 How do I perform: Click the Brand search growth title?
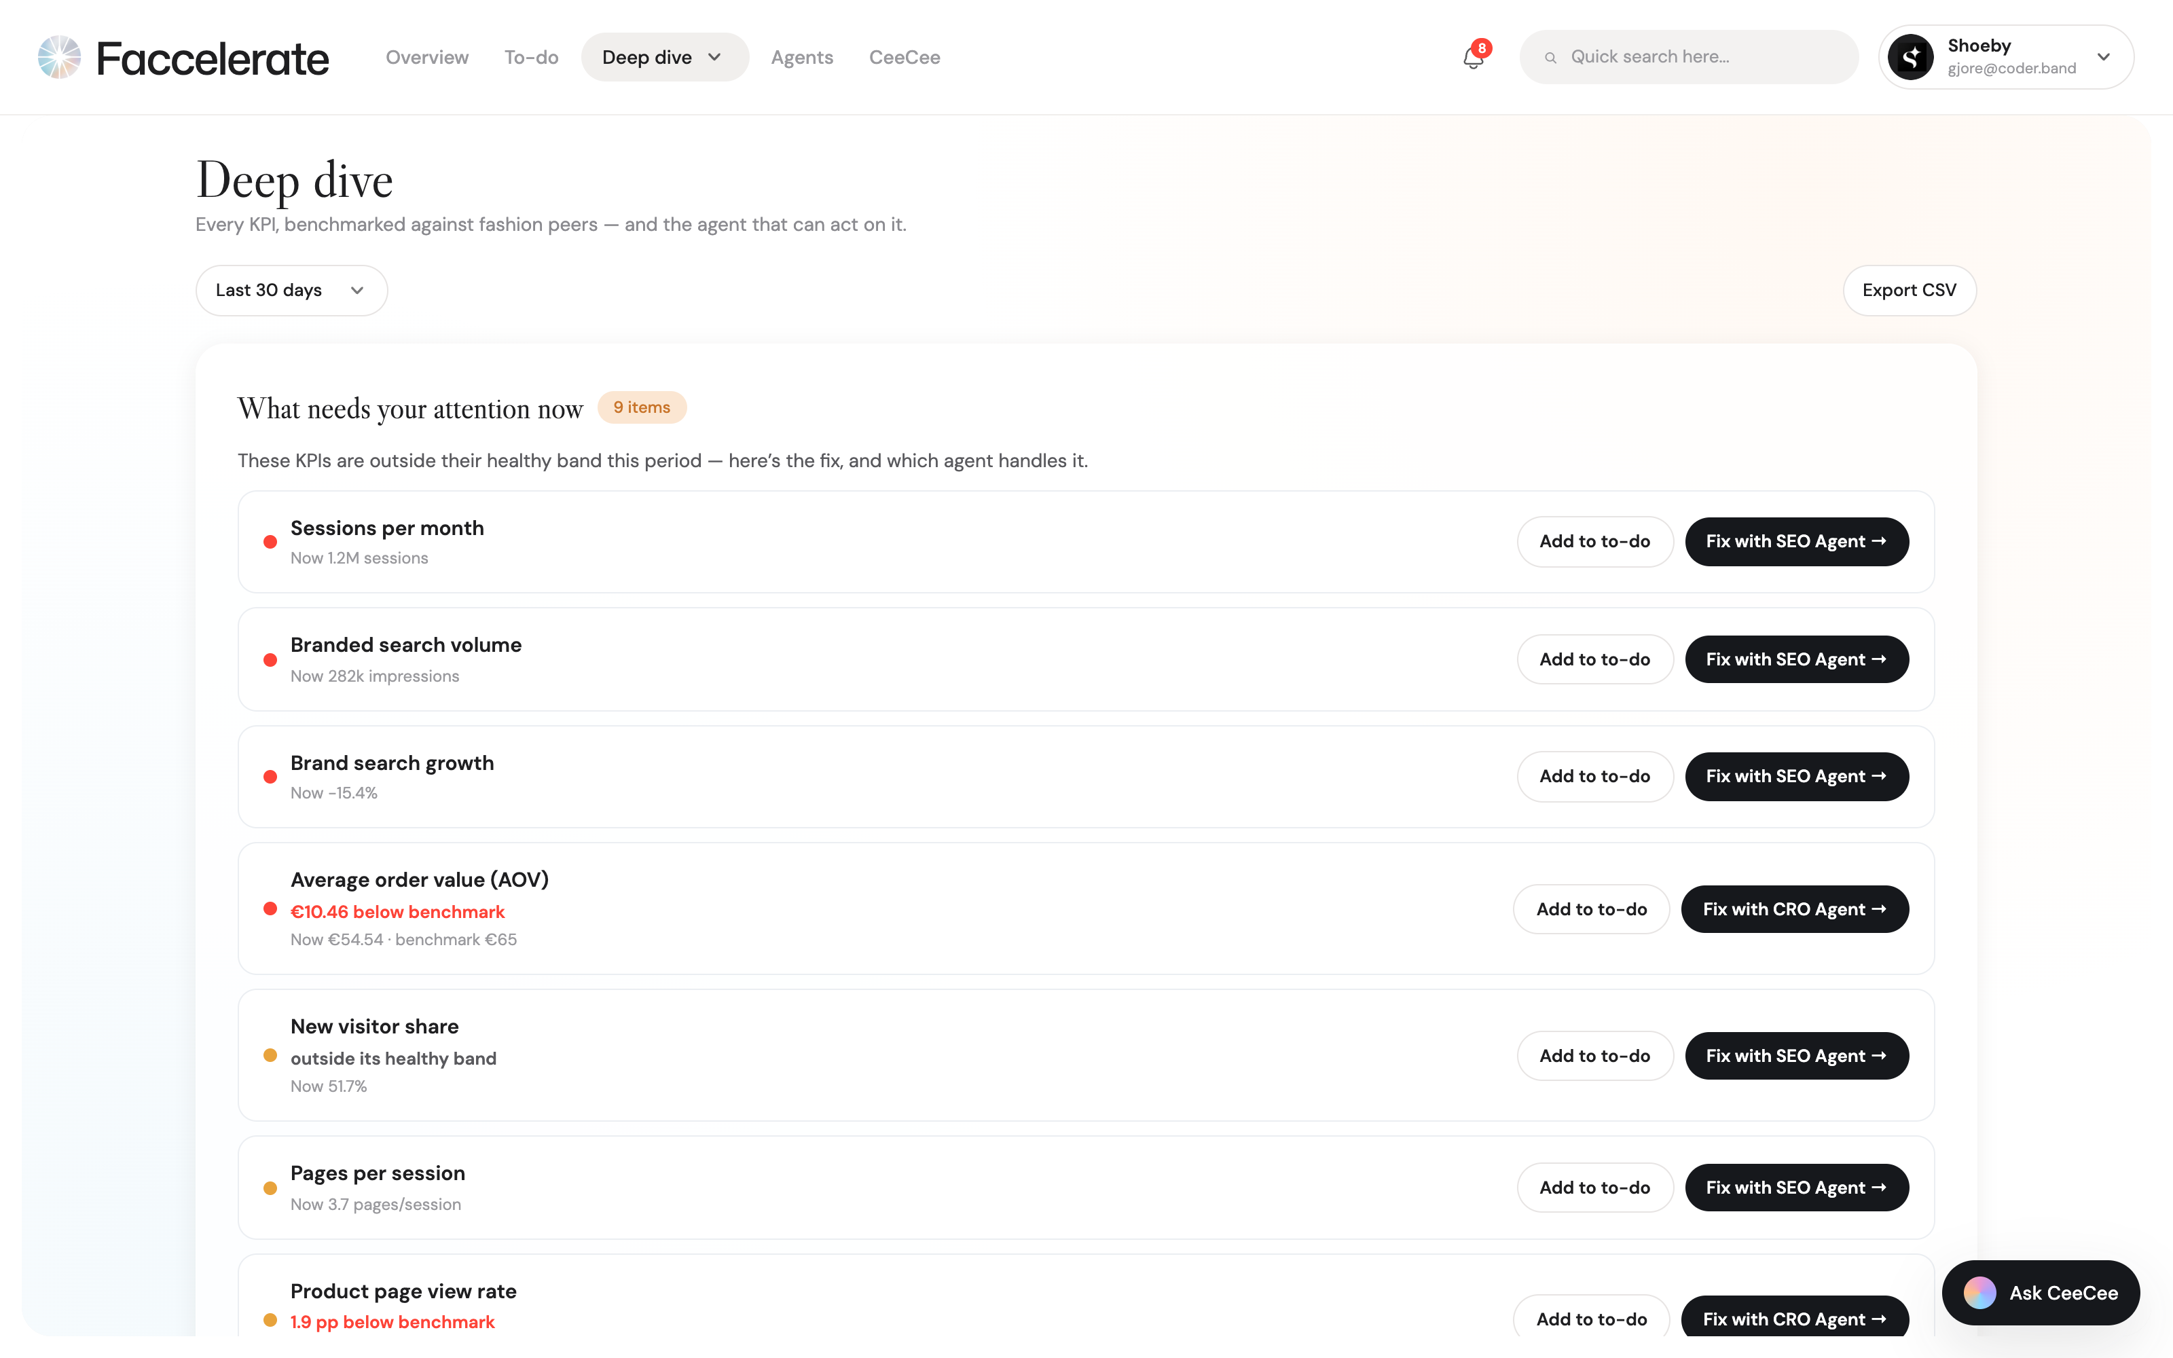click(x=392, y=763)
